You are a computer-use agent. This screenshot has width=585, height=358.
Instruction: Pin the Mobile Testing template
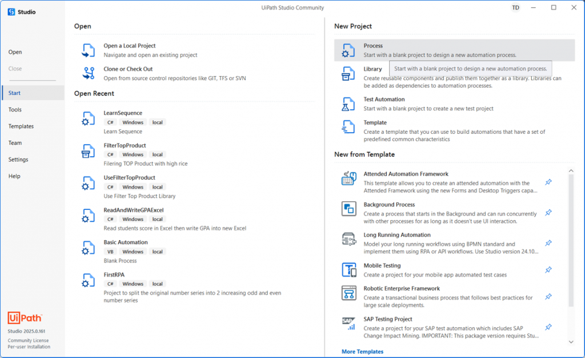[548, 270]
